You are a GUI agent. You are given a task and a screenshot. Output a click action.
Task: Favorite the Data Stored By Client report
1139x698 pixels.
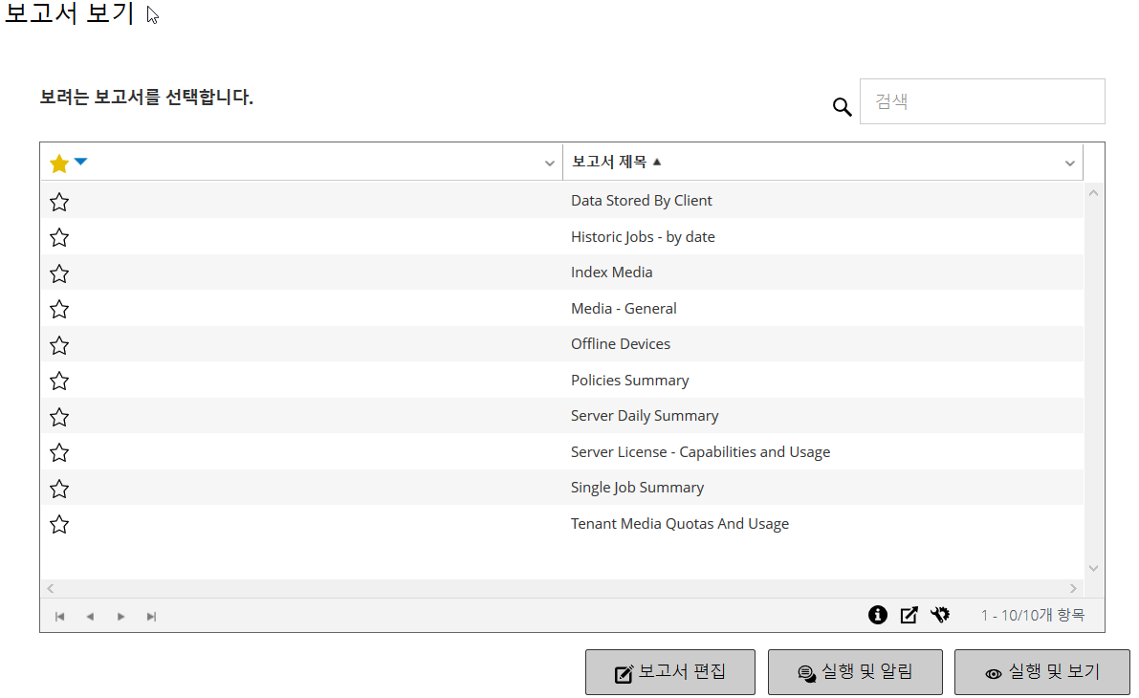click(59, 202)
